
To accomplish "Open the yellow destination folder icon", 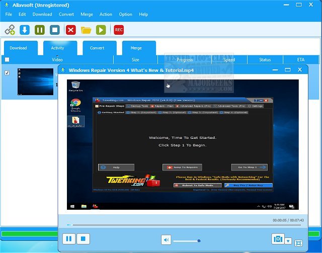I will [x=86, y=30].
